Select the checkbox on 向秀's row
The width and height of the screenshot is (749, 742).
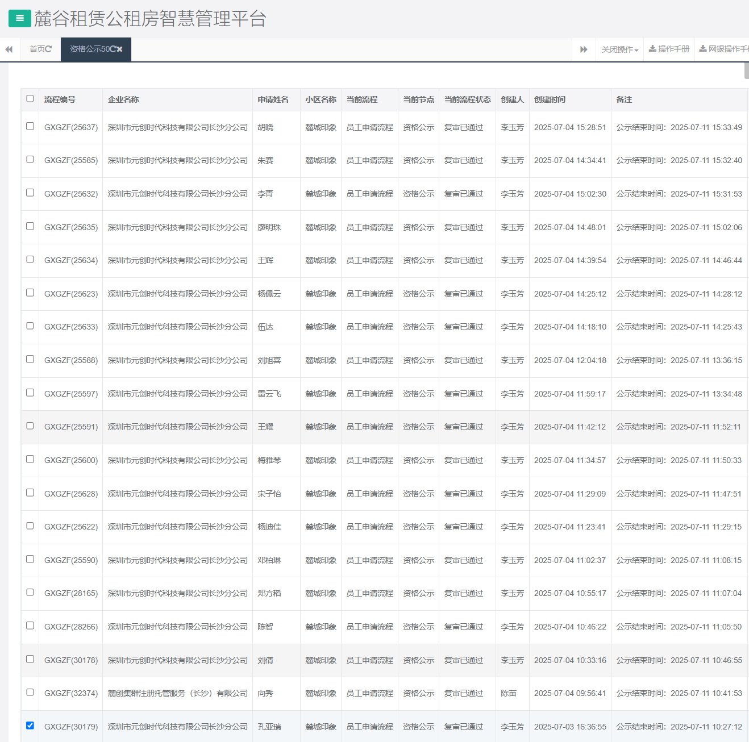click(30, 693)
